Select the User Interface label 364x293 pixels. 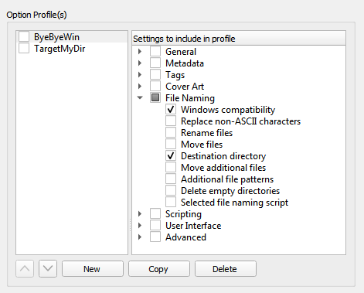pos(193,226)
